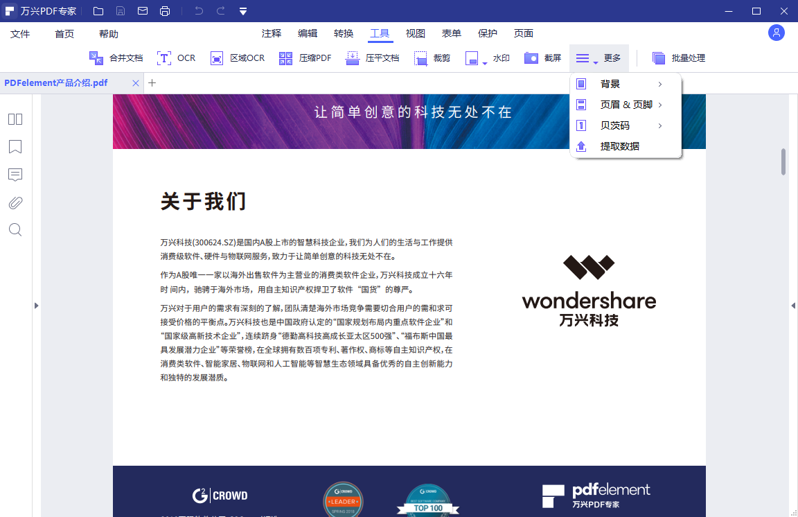This screenshot has height=517, width=798.
Task: Open the attachments paperclip panel
Action: 15,202
